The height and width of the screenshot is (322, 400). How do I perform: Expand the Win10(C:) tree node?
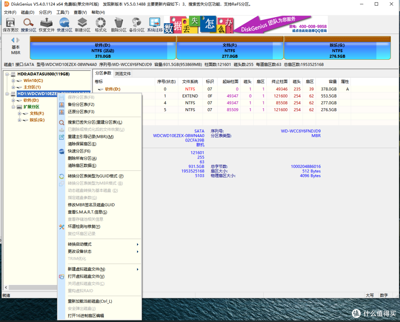pyautogui.click(x=13, y=81)
